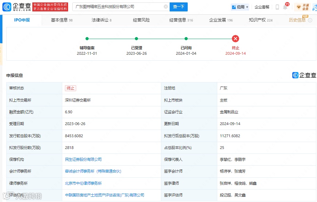Click the 11271.6082 post-issue share value
This screenshot has height=202, width=317.
[x=230, y=136]
